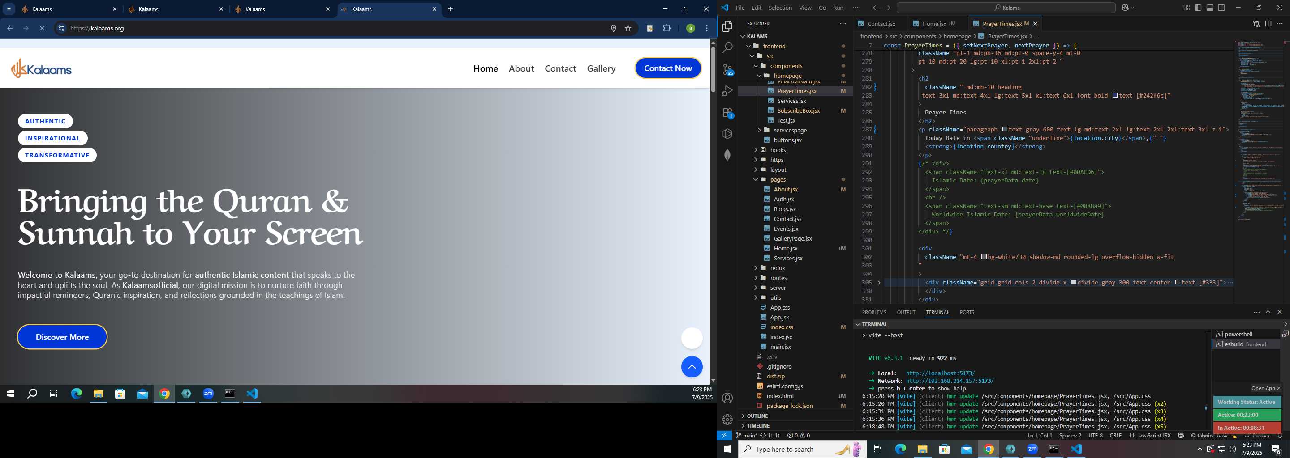Unfold the collapsed code at line 305
This screenshot has height=458, width=1290.
coord(879,283)
